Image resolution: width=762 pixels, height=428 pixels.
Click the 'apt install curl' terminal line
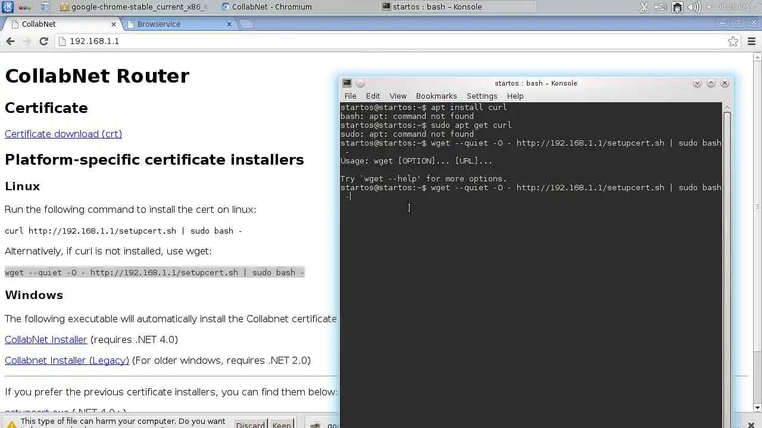click(x=423, y=108)
